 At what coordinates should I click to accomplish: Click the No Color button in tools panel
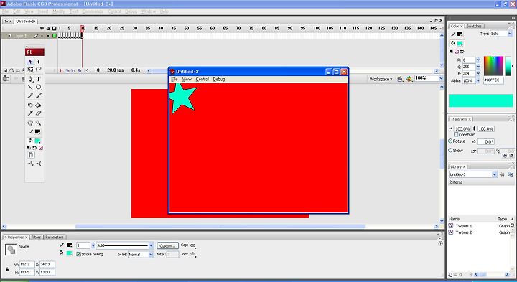point(41,148)
